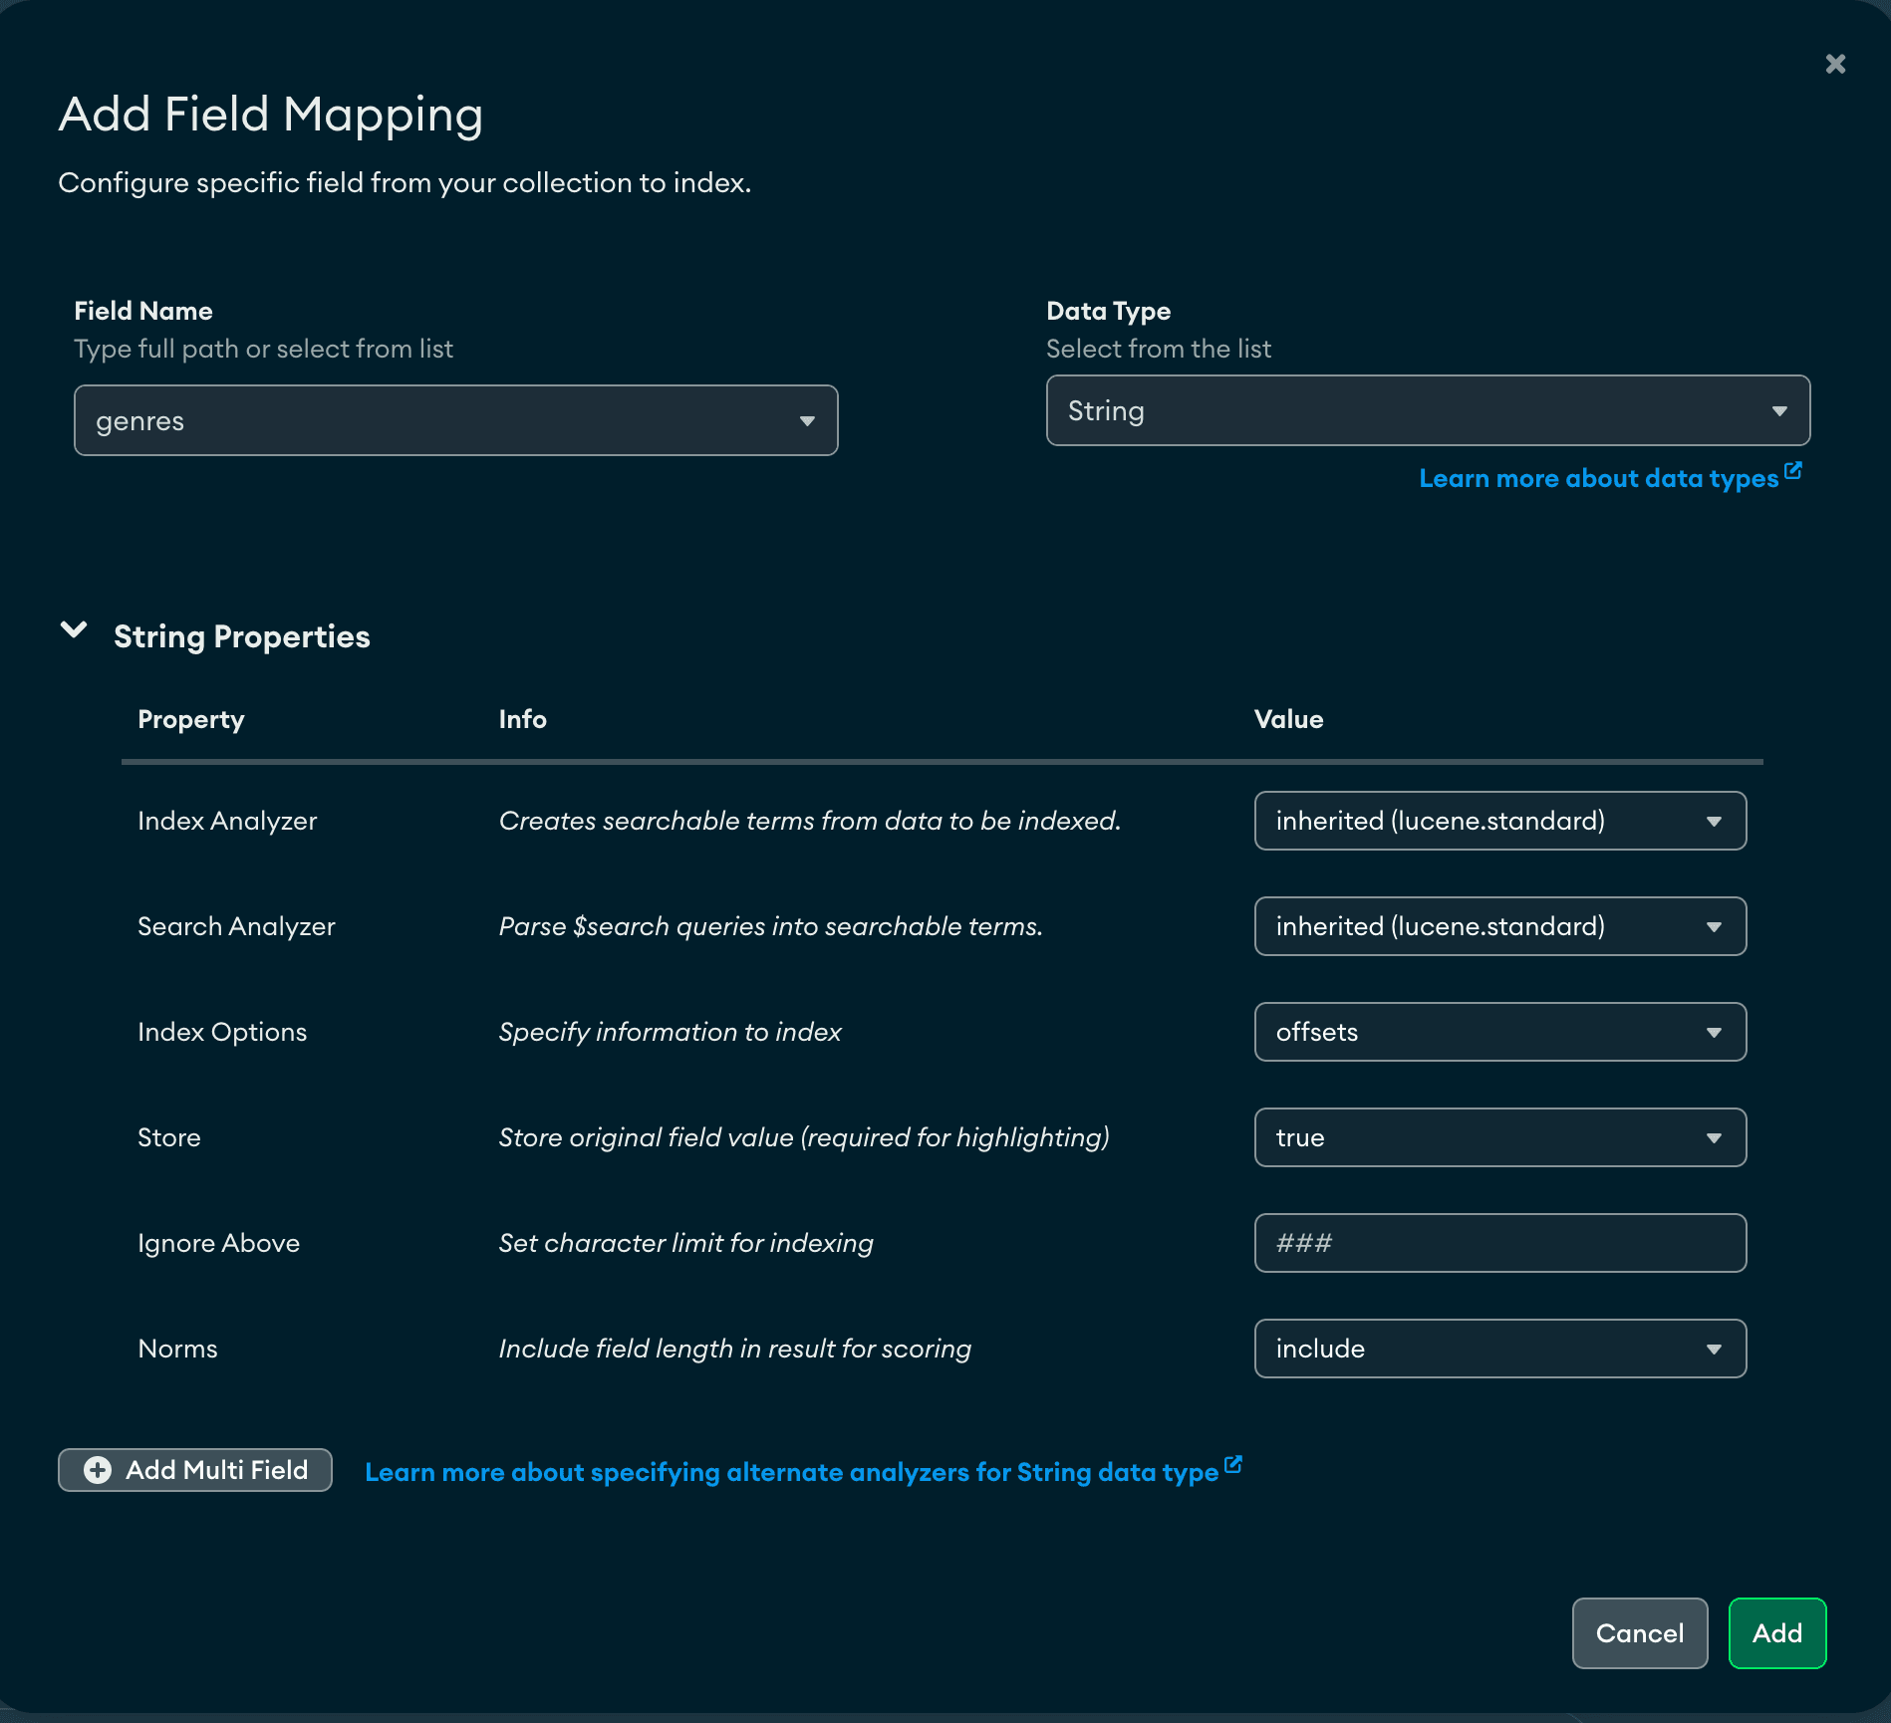Open the Norms dropdown showing include
The image size is (1891, 1723).
click(x=1499, y=1349)
